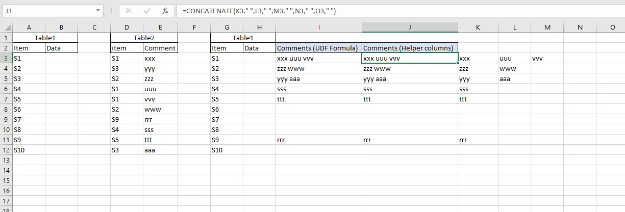Select column J header
625x212 pixels.
coord(410,28)
